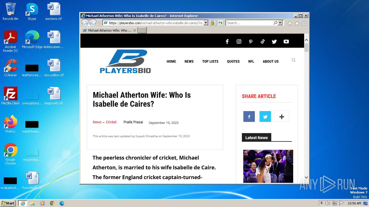Open the TOP LISTS menu item
369x207 pixels.
210,62
